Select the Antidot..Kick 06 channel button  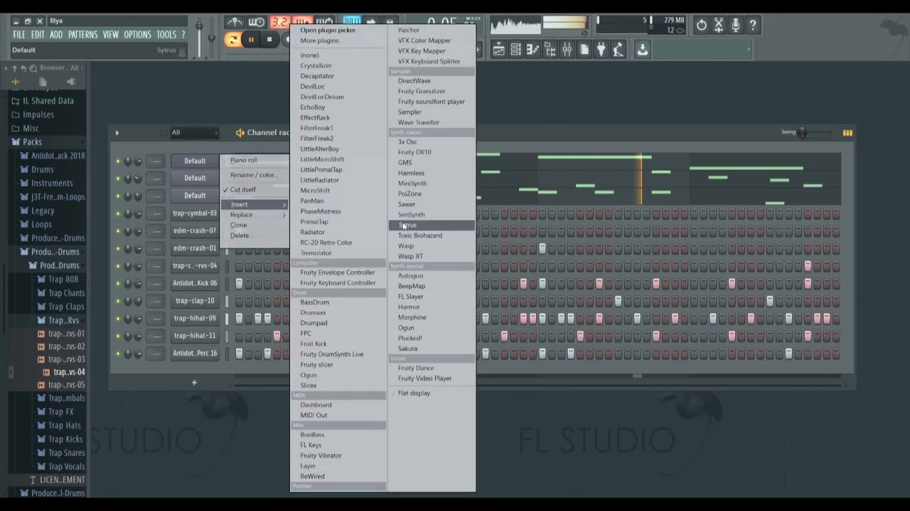pyautogui.click(x=195, y=283)
